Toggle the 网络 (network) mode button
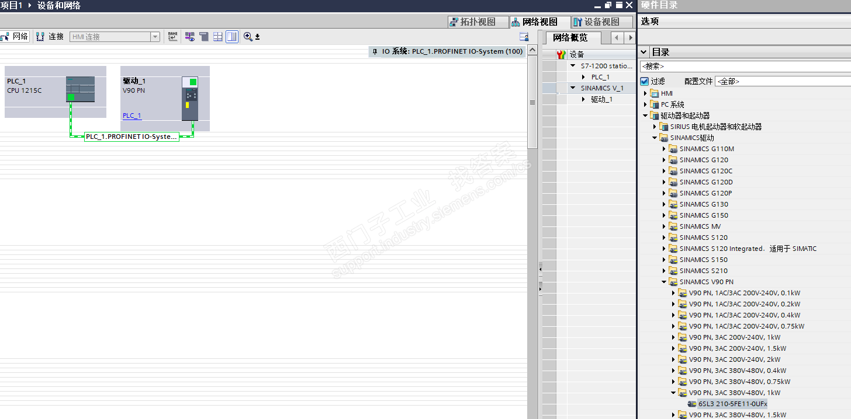This screenshot has width=851, height=419. (14, 36)
